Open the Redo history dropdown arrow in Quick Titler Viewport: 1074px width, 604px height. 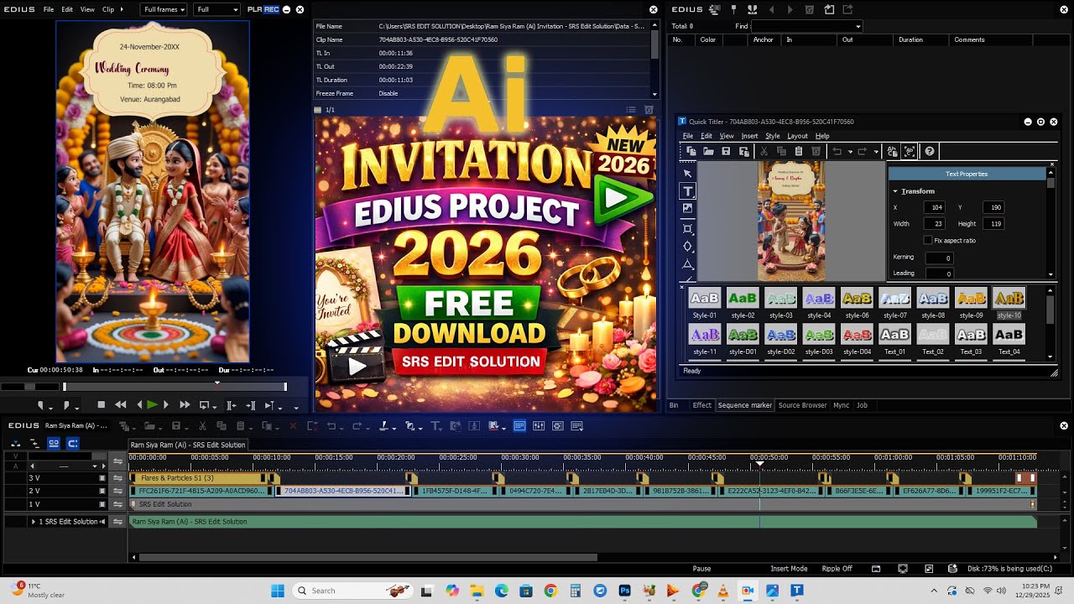[x=875, y=152]
